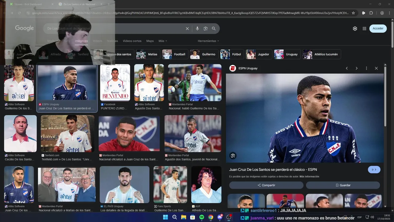Bookmark this page with the star icon

tap(353, 13)
